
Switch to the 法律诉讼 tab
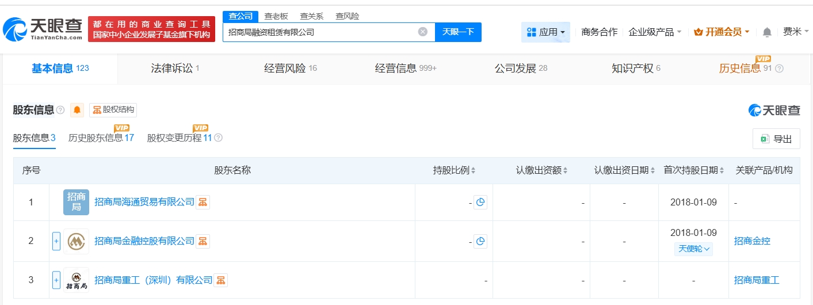pos(175,68)
